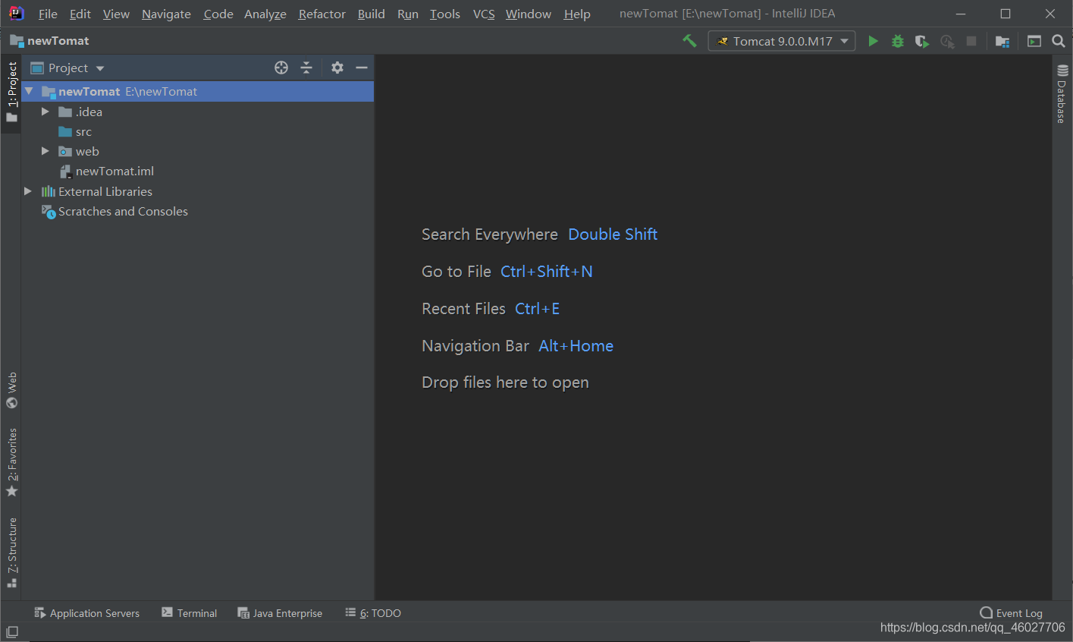Open the Analyze menu
1073x642 pixels.
coord(265,14)
